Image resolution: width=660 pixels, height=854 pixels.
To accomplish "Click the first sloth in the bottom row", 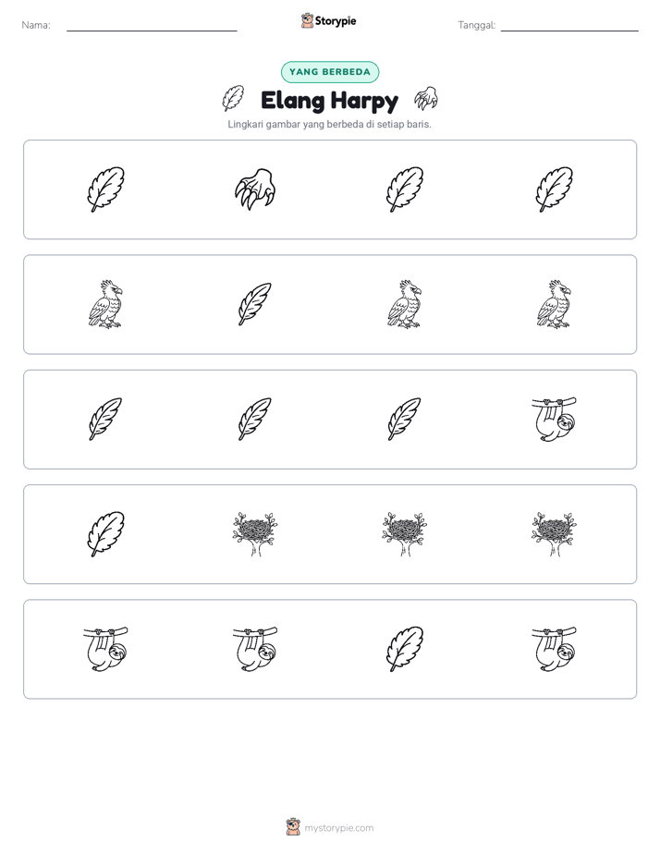I will coord(105,649).
